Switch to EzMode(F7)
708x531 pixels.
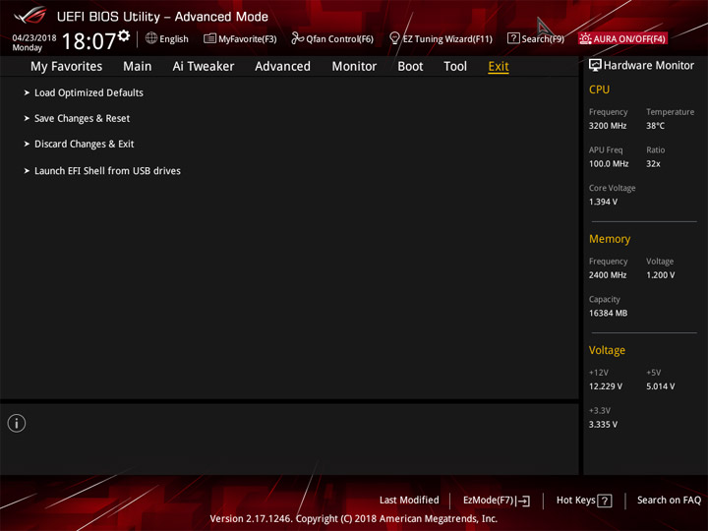coord(497,501)
